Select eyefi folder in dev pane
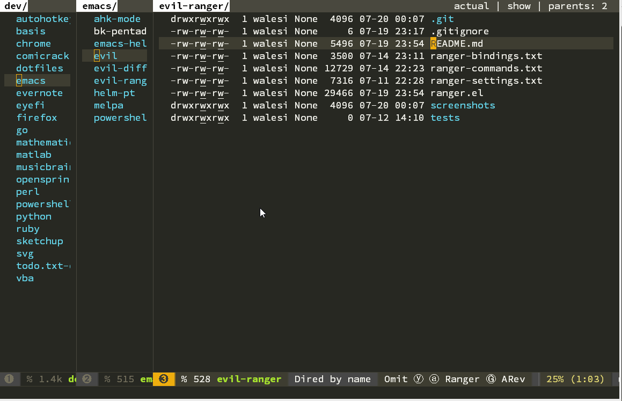Image resolution: width=622 pixels, height=401 pixels. 30,105
